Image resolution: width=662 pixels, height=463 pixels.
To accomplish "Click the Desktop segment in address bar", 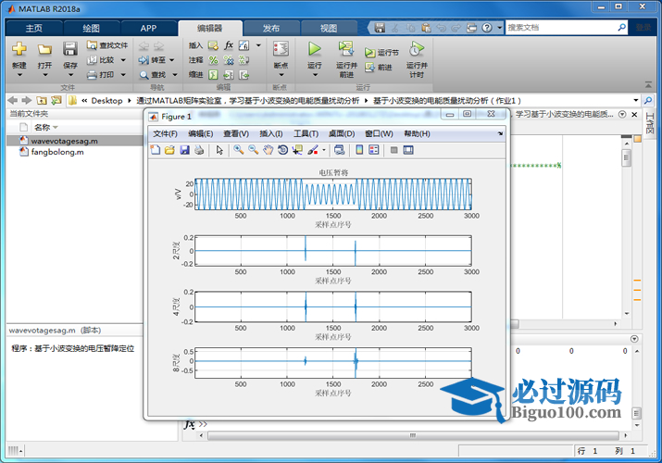I will point(106,100).
